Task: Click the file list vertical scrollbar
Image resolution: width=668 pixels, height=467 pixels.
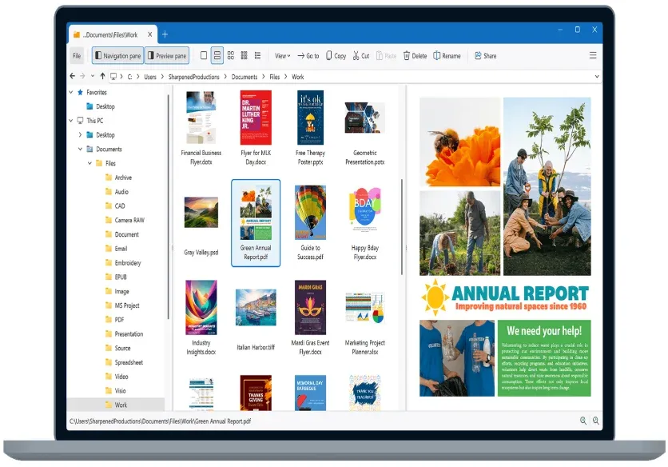Action: 401,227
